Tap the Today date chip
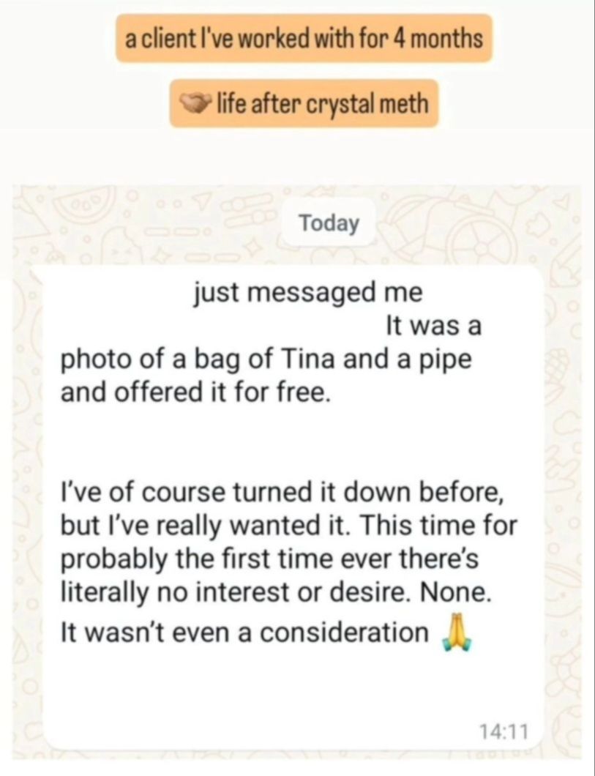The height and width of the screenshot is (776, 595). point(329,223)
